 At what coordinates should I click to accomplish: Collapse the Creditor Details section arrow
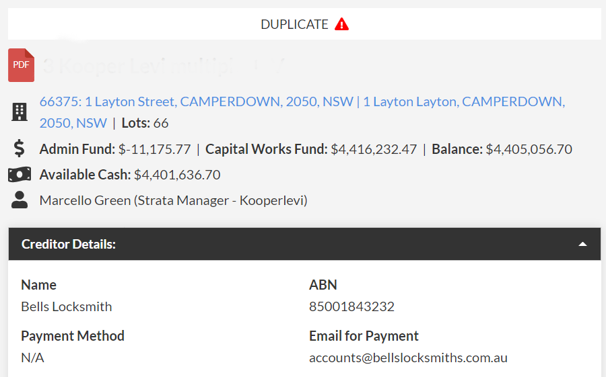click(x=583, y=245)
